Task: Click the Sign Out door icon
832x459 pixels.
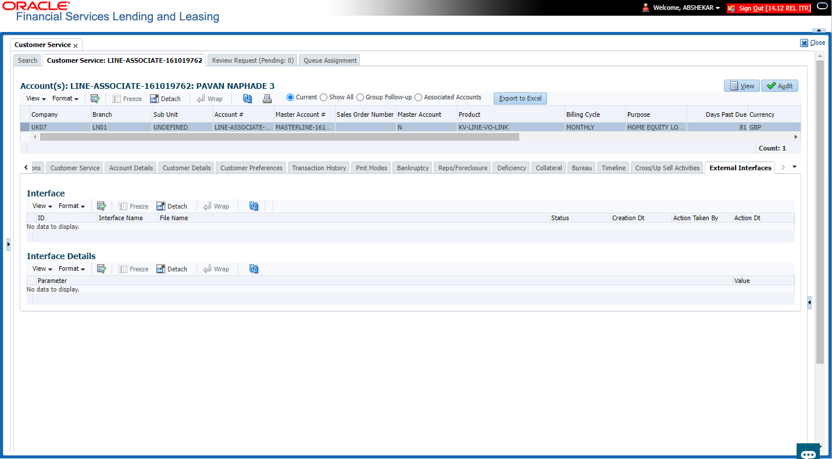Action: (731, 8)
